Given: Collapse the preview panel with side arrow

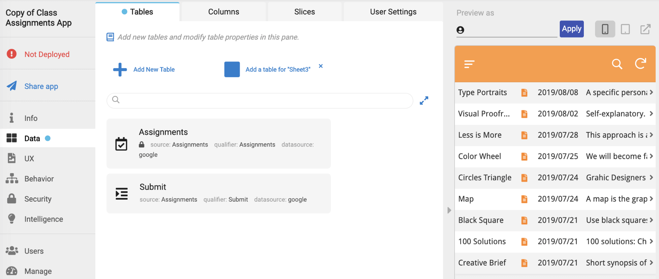Looking at the screenshot, I should [449, 210].
